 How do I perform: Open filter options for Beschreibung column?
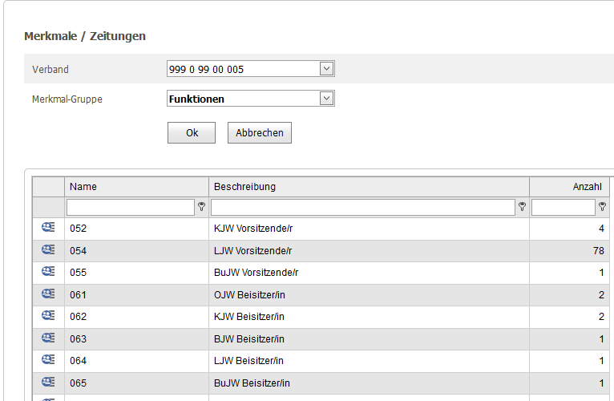click(522, 207)
